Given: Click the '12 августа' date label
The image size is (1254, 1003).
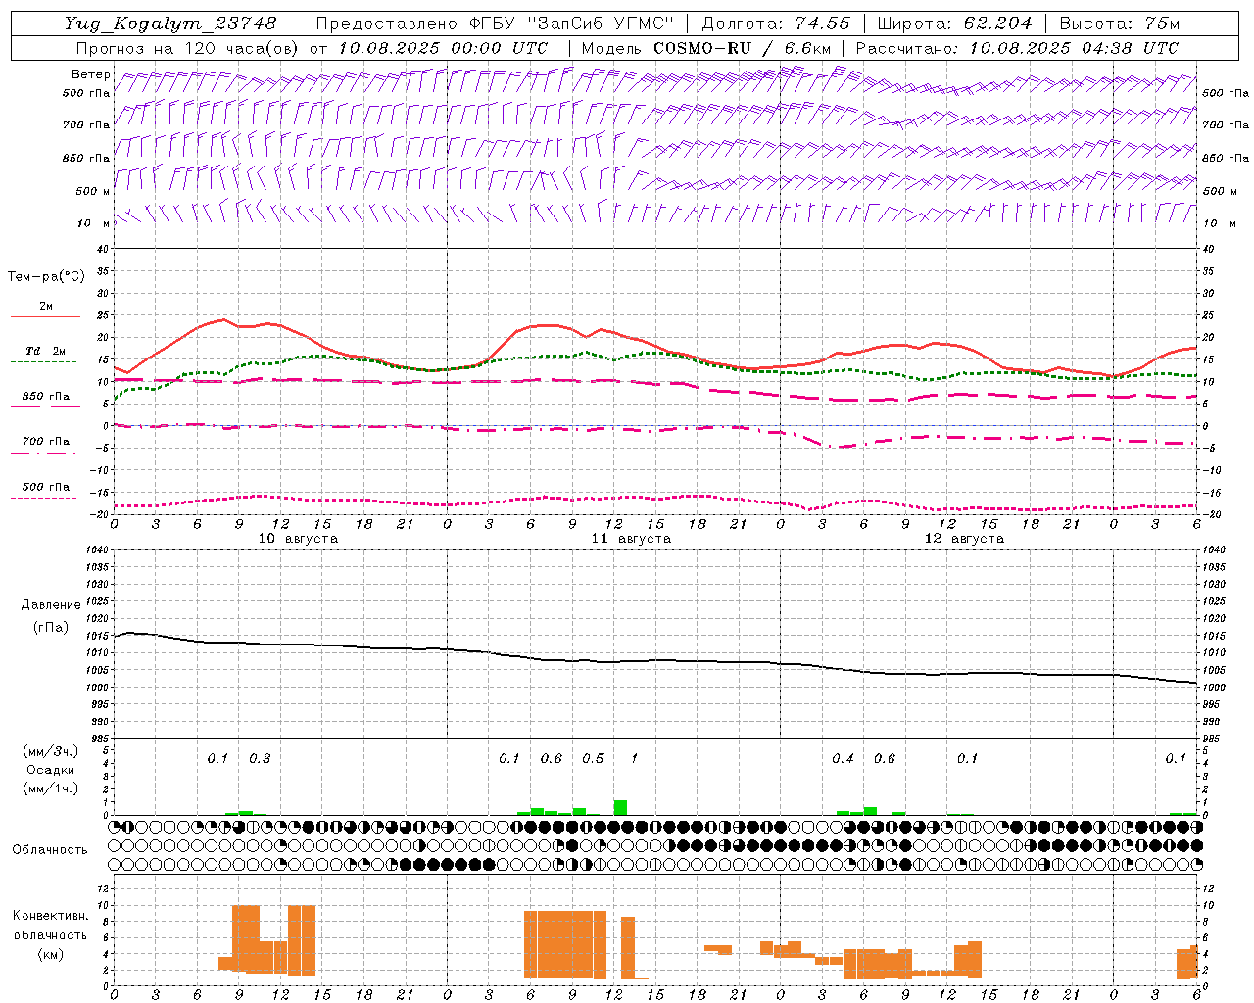Looking at the screenshot, I should coord(964,539).
